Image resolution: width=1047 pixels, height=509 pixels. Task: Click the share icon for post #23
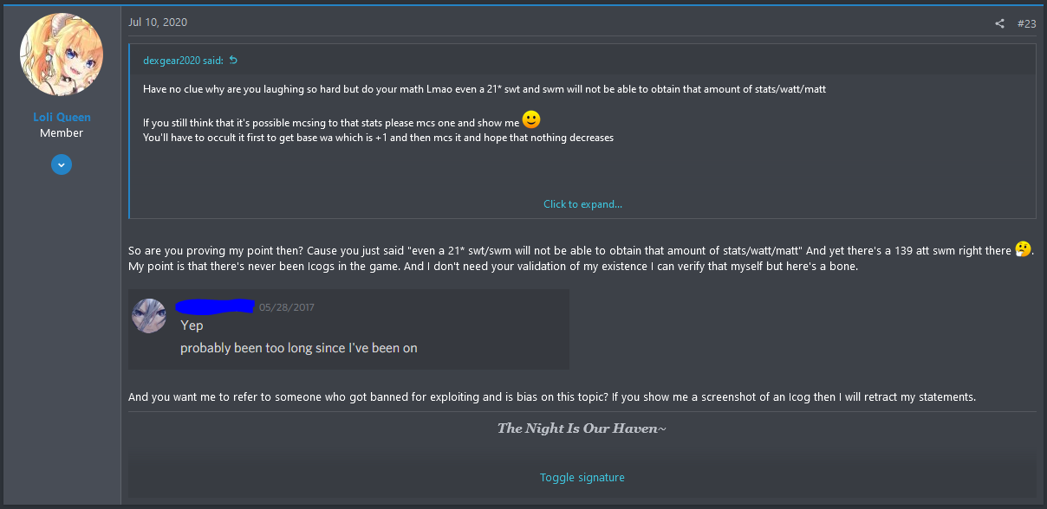pos(999,23)
